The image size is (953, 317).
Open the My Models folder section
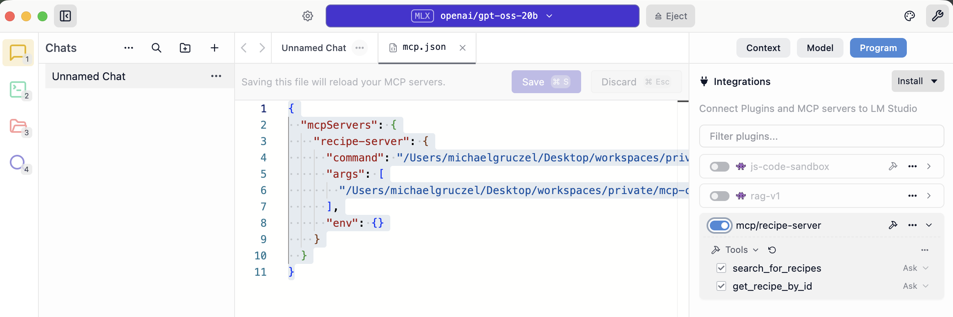pyautogui.click(x=18, y=126)
